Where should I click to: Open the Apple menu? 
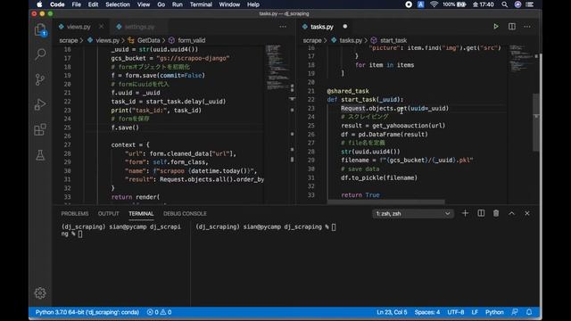point(39,4)
